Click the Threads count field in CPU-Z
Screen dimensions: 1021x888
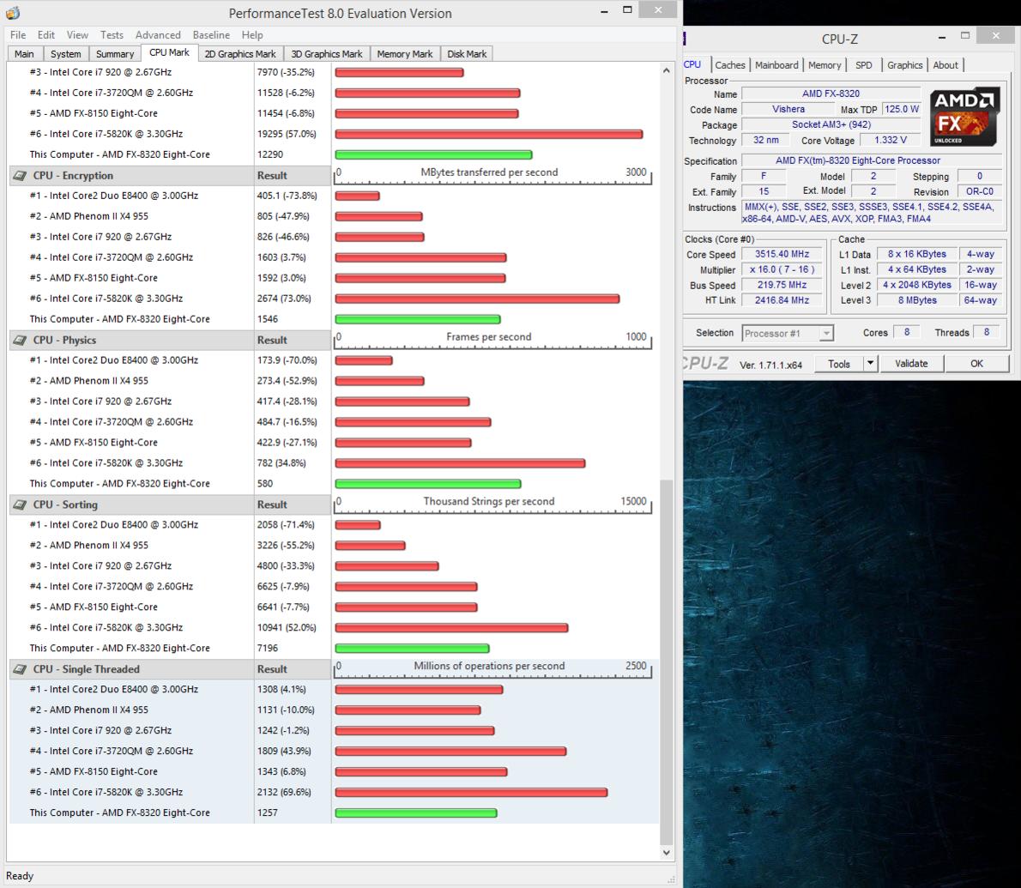point(987,332)
